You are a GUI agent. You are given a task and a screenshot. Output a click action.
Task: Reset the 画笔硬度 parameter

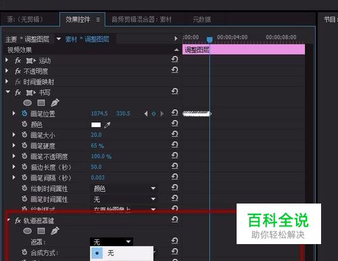pos(174,145)
